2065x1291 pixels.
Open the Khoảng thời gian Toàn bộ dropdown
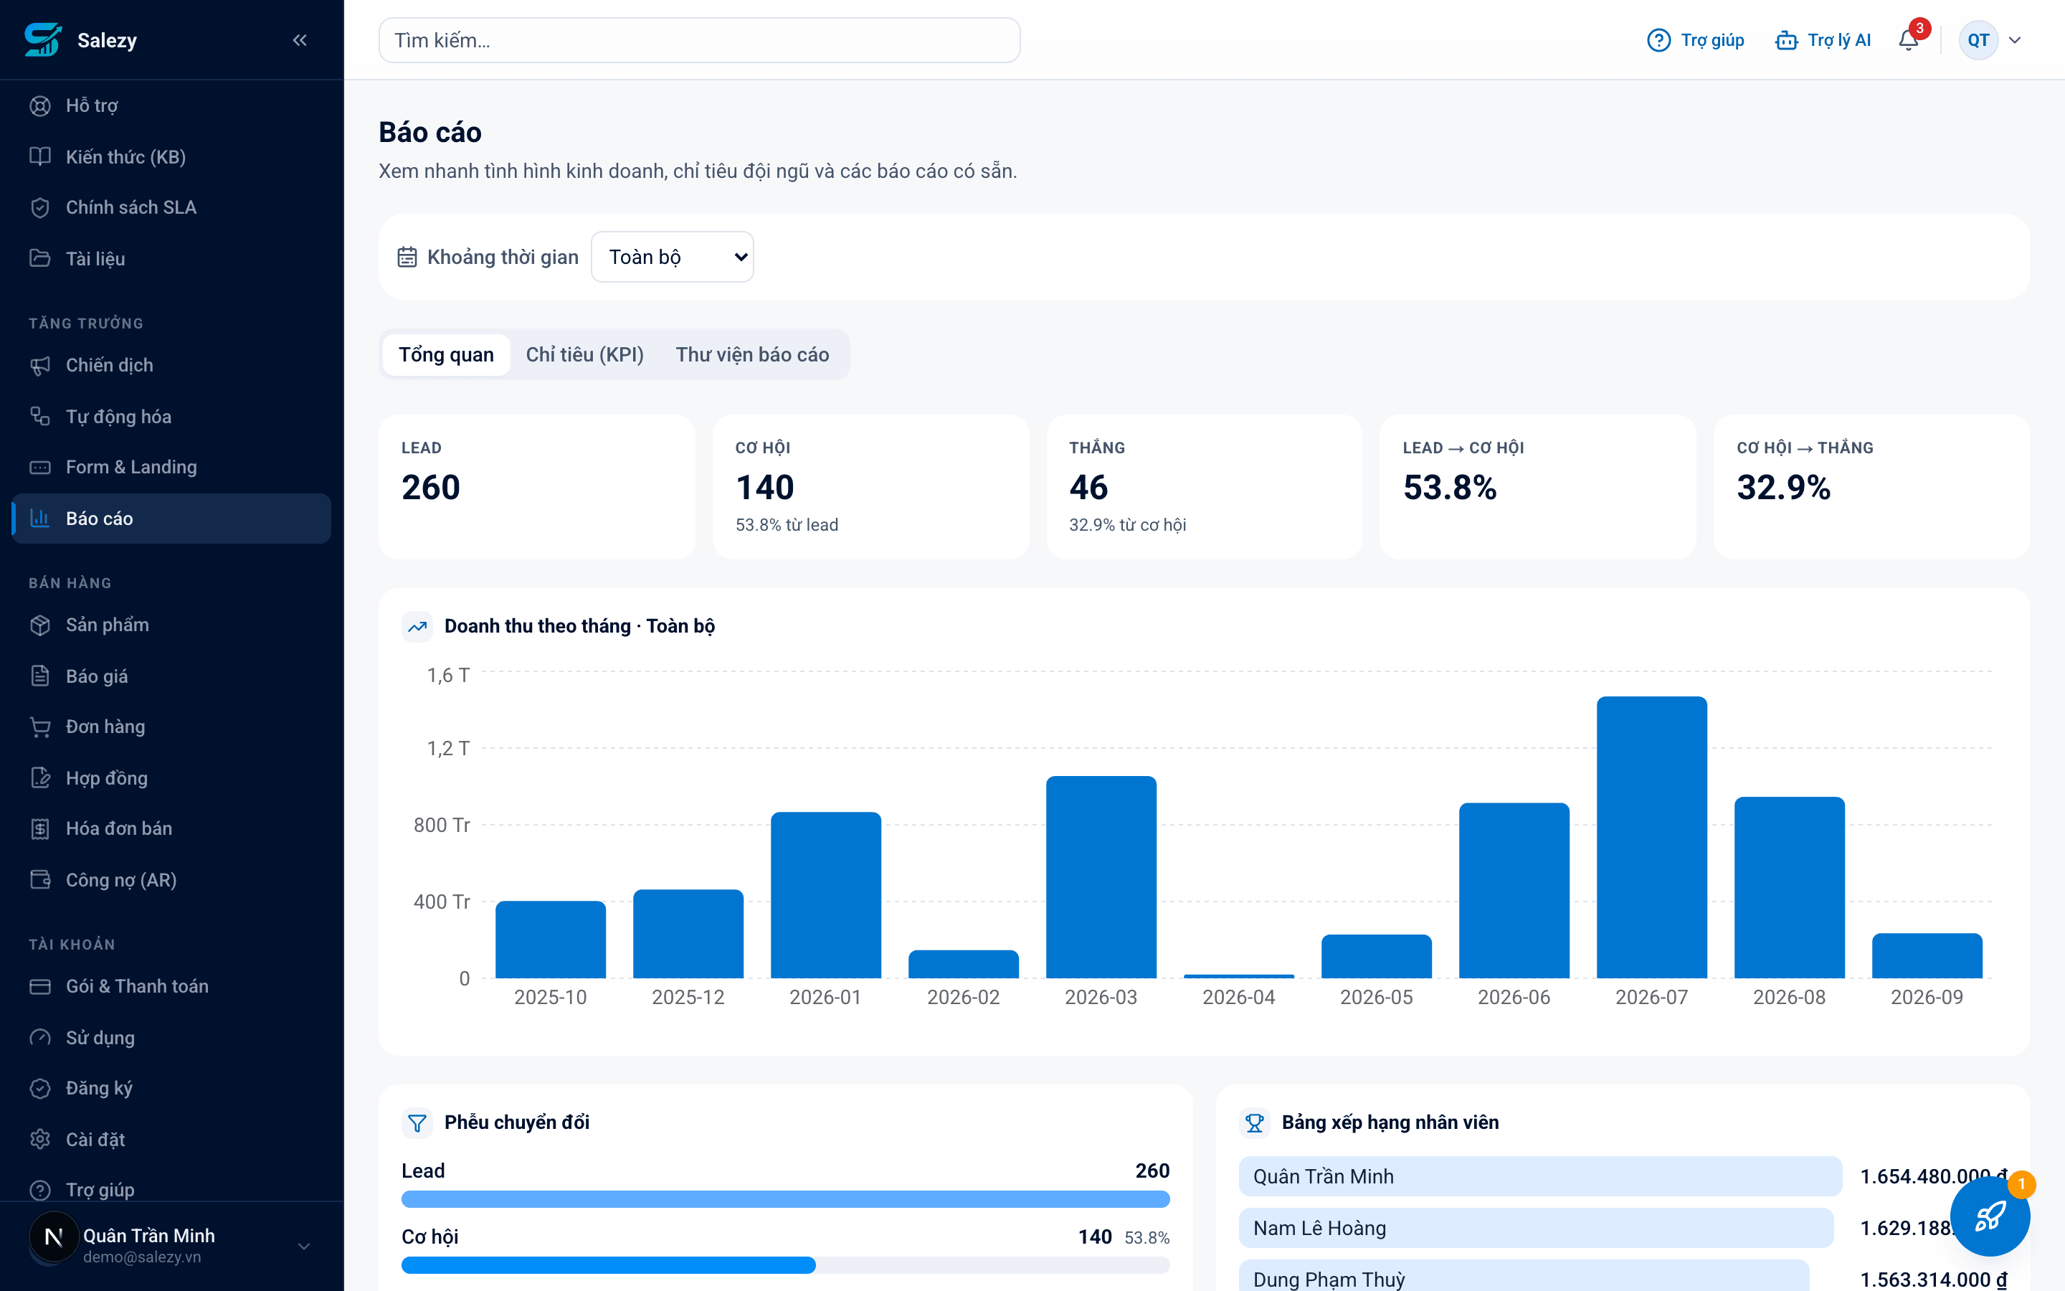[673, 257]
